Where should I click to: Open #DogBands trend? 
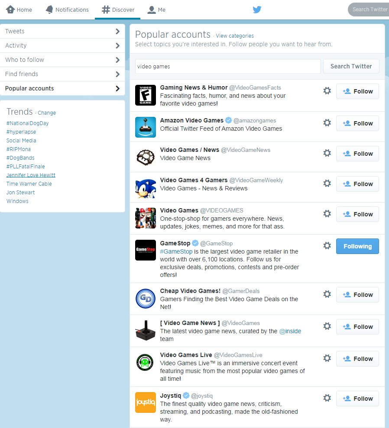[x=20, y=158]
